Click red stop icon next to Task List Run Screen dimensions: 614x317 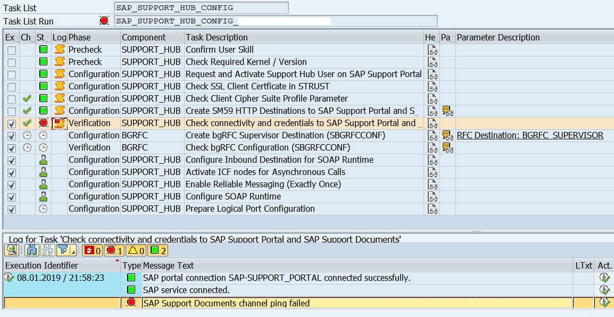tap(104, 21)
